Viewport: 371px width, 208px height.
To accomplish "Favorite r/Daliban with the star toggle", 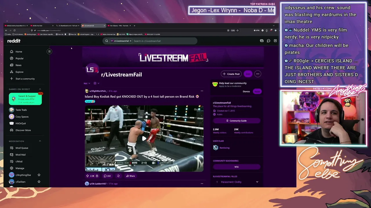I will point(39,182).
